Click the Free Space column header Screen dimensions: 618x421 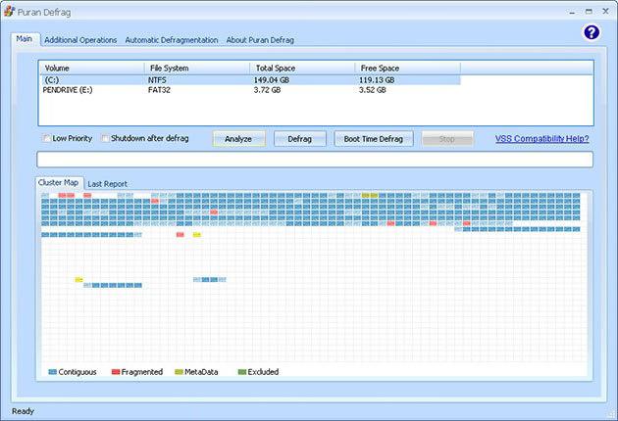click(408, 69)
